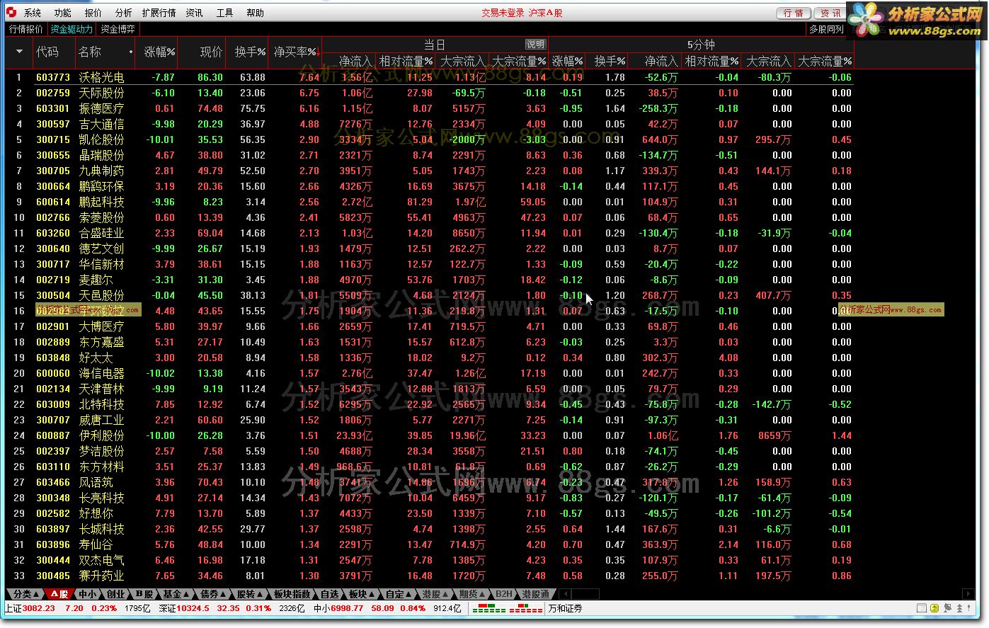Screen dimensions: 989x628
Task: Switch to the 资金博弈 tab
Action: coord(118,30)
